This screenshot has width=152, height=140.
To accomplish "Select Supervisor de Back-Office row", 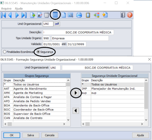I will tap(35, 114).
